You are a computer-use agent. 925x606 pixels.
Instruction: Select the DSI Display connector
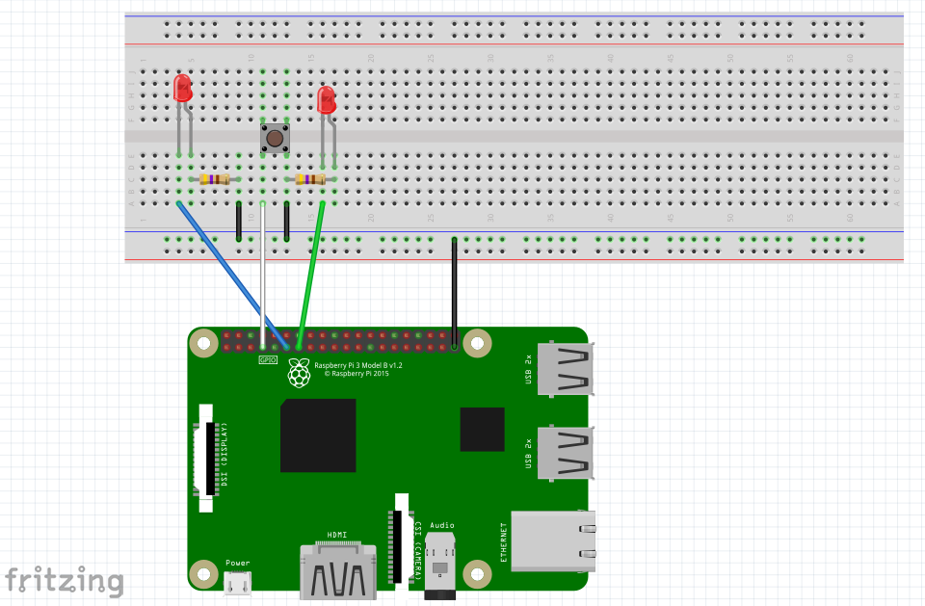207,453
